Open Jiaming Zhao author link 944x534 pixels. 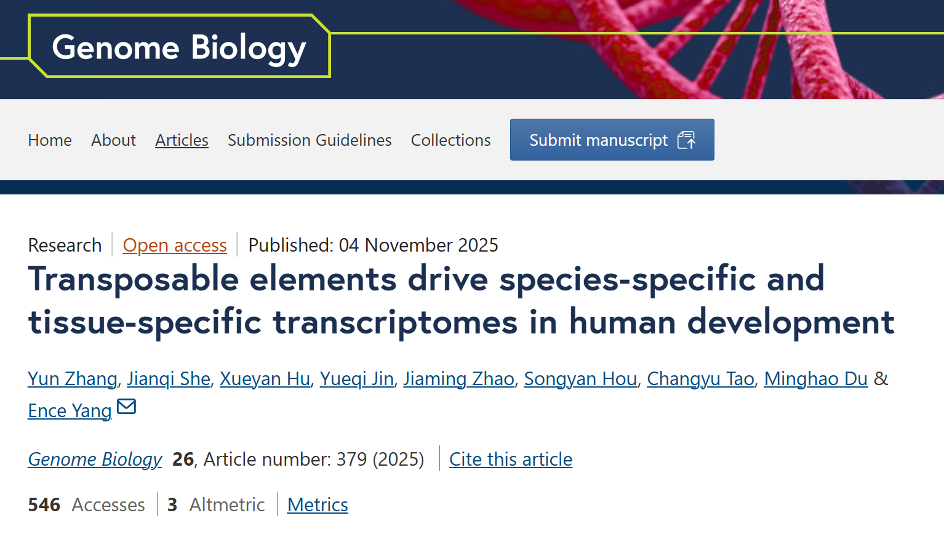pyautogui.click(x=458, y=378)
